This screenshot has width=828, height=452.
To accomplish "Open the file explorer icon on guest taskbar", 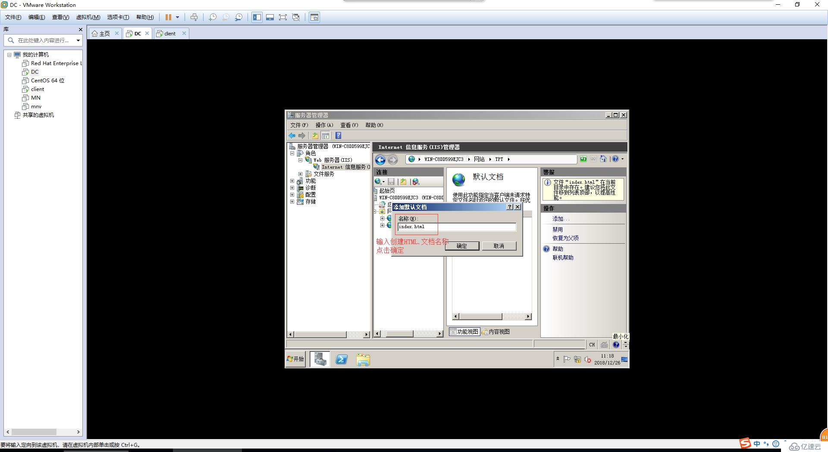I will point(363,359).
